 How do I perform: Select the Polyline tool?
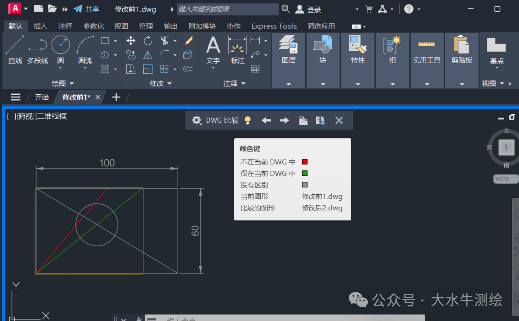coord(38,44)
